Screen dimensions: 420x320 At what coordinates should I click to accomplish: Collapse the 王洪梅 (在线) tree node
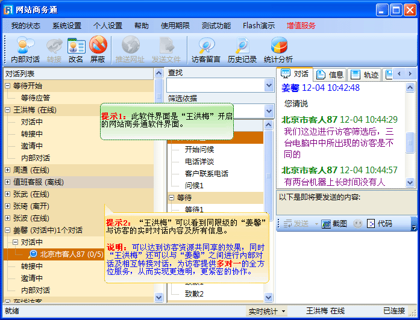7,110
